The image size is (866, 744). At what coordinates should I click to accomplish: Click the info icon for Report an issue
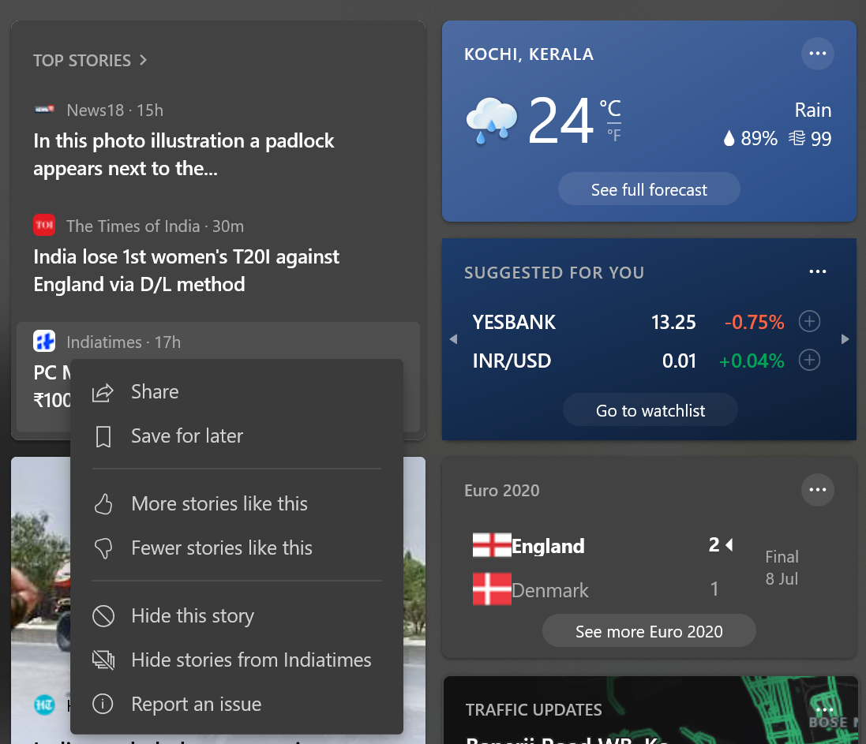click(x=103, y=704)
